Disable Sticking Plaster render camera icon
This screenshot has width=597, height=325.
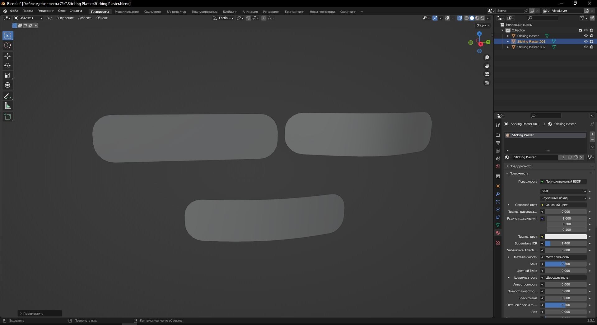591,36
